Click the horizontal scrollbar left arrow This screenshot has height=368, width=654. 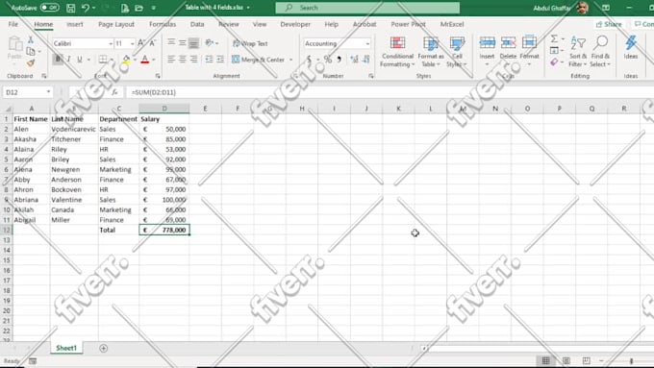(424, 348)
